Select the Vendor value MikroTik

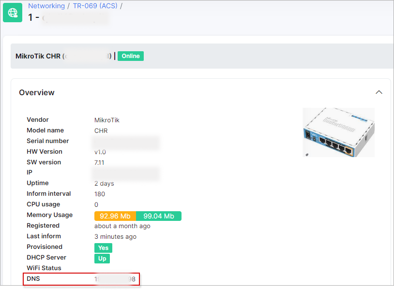pyautogui.click(x=107, y=120)
